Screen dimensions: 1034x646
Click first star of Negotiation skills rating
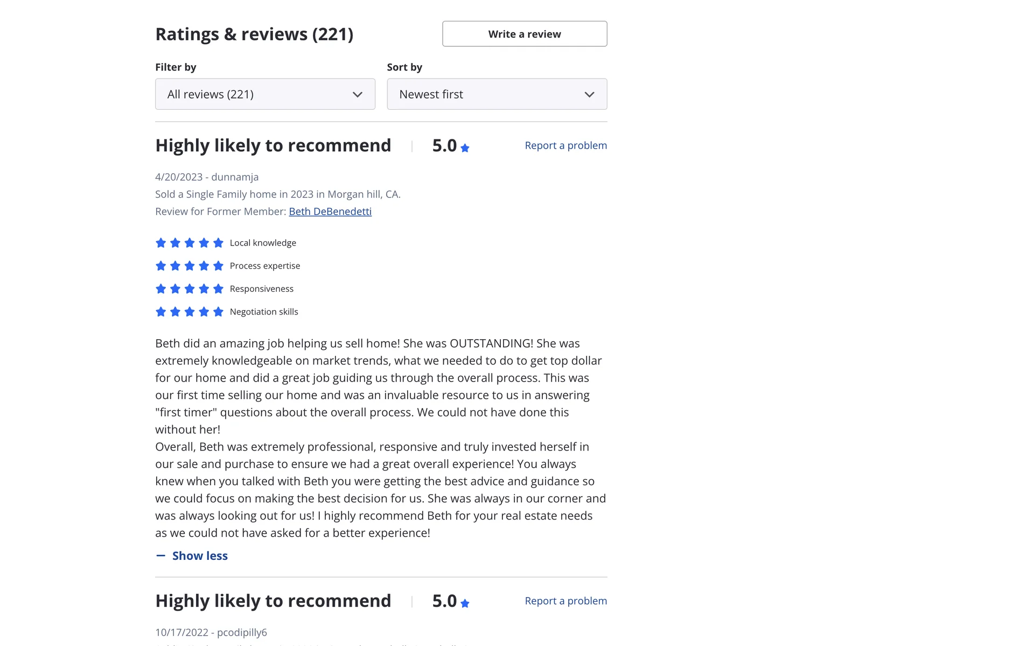tap(160, 312)
